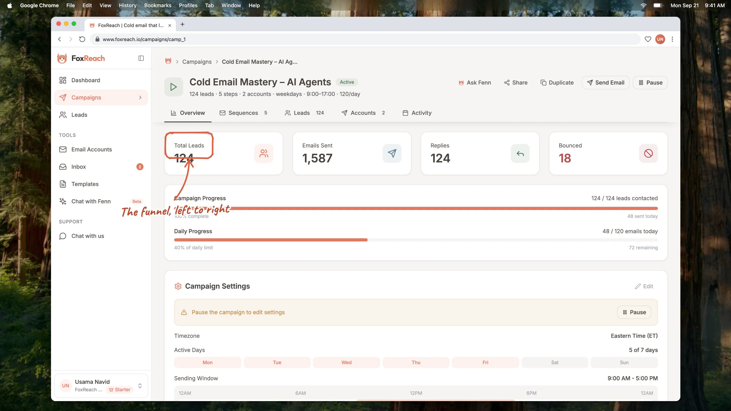Share this campaign
The width and height of the screenshot is (731, 411).
pyautogui.click(x=516, y=82)
